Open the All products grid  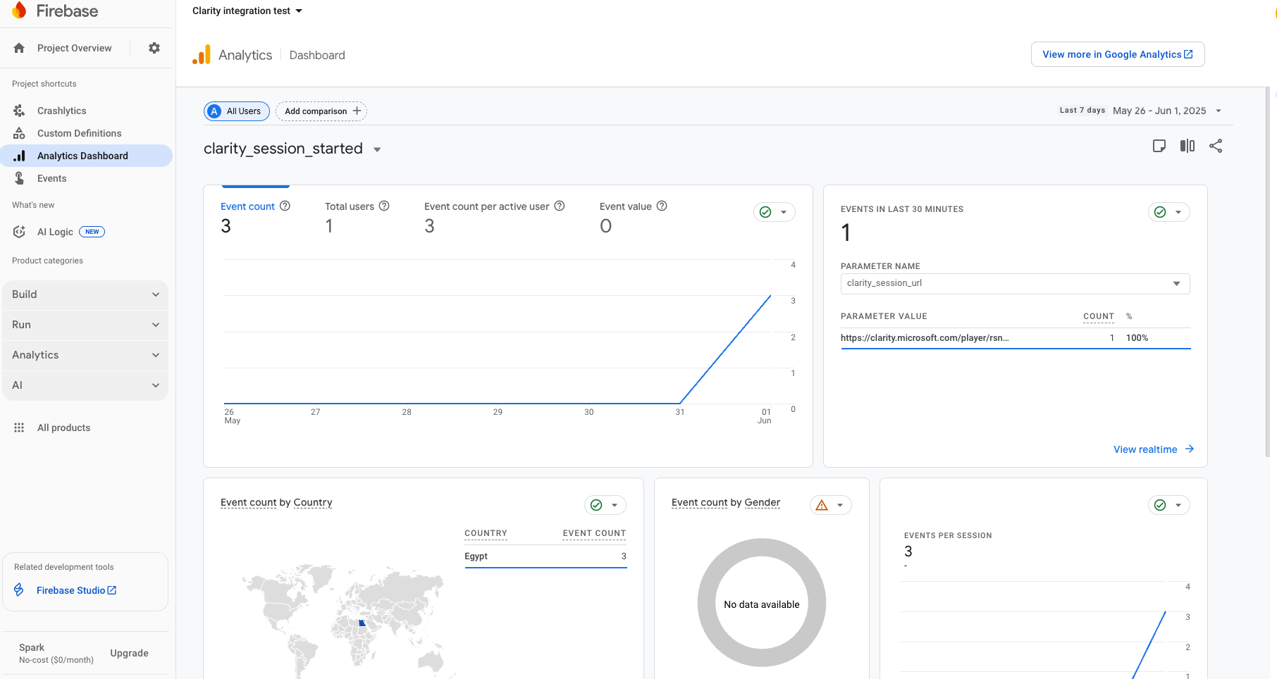click(63, 428)
